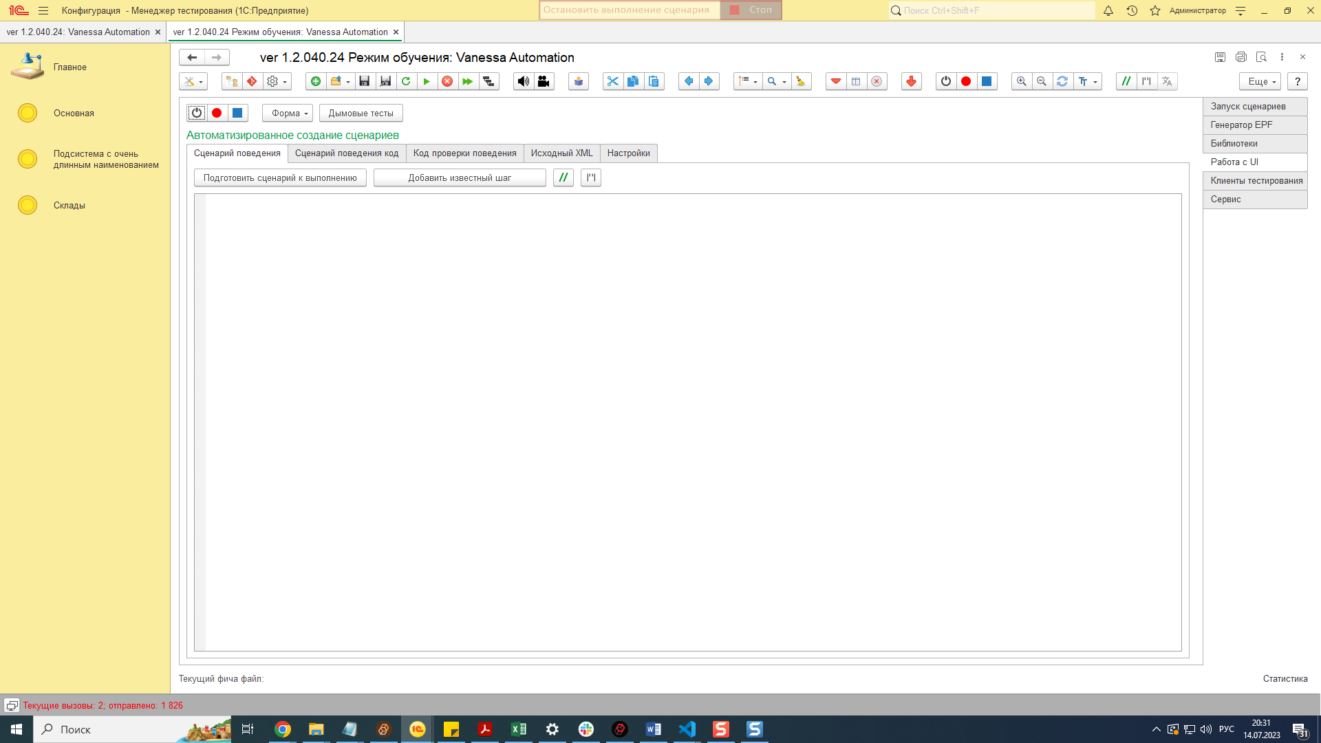Click the green play scenario icon
This screenshot has width=1321, height=743.
[x=427, y=81]
